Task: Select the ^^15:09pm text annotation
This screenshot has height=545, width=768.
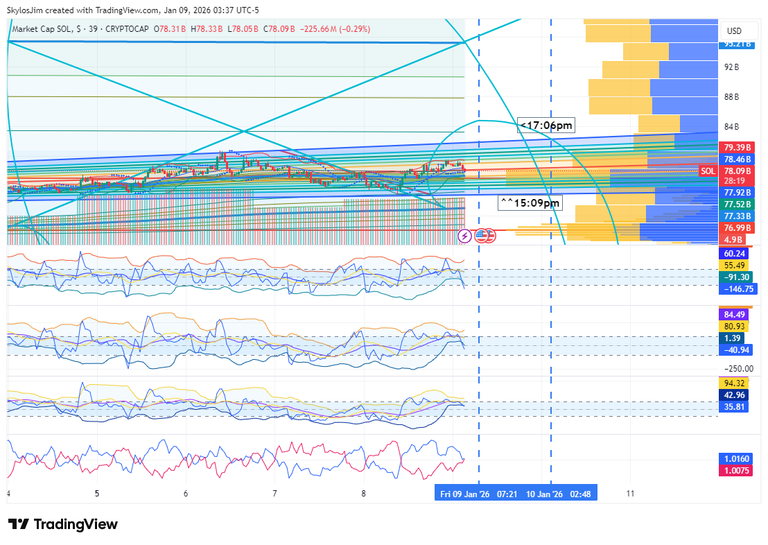Action: (x=530, y=203)
